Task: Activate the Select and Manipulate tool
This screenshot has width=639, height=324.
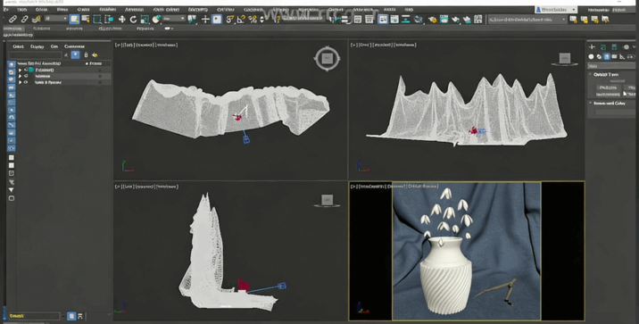Action: pyautogui.click(x=205, y=19)
